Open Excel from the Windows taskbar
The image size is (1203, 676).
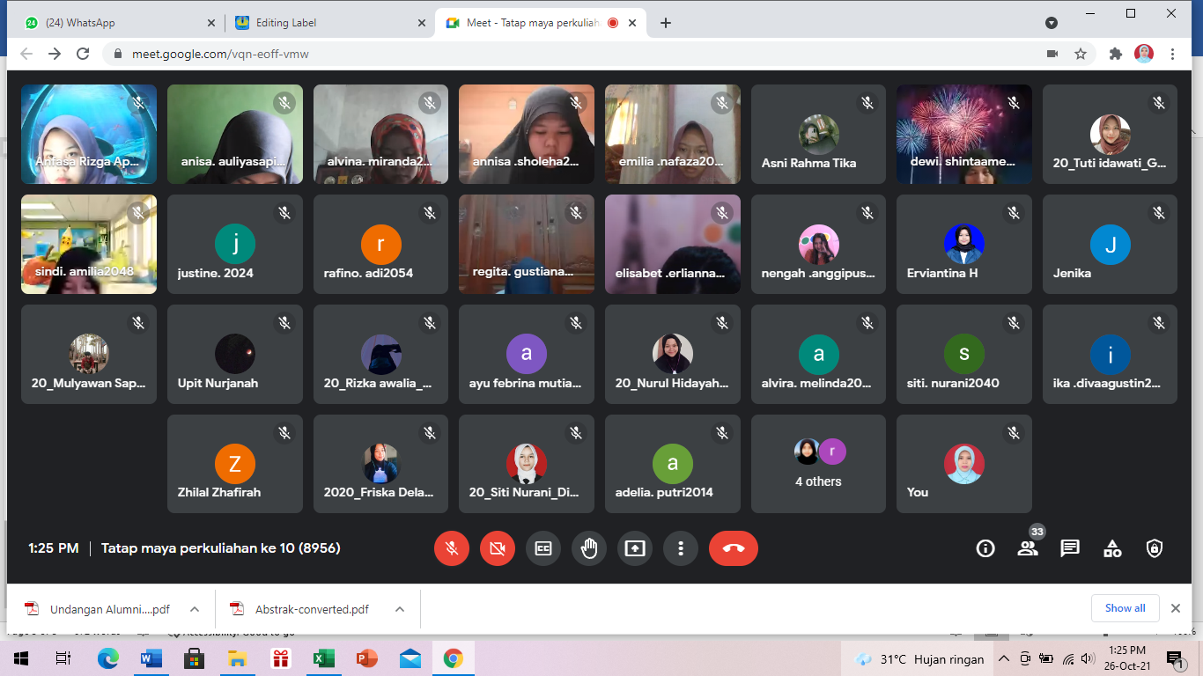(x=323, y=658)
